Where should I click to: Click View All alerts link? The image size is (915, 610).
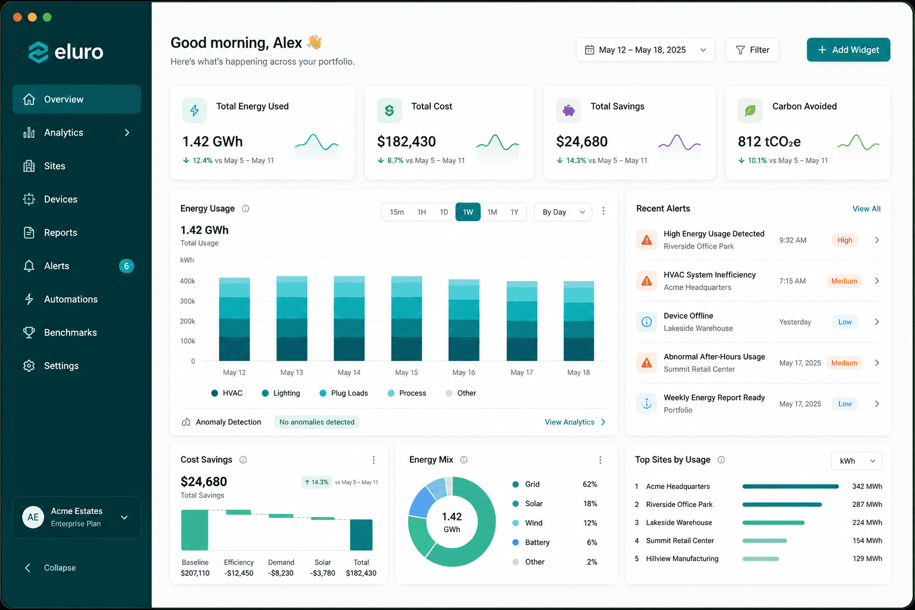pyautogui.click(x=866, y=208)
